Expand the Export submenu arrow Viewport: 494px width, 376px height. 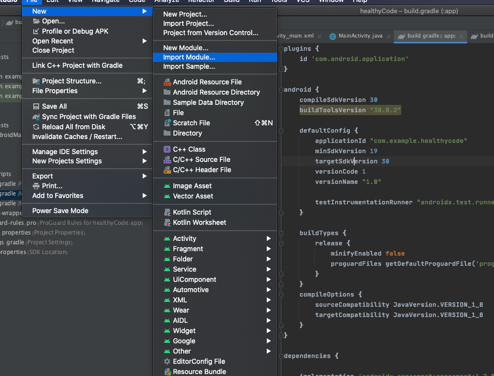pos(144,176)
